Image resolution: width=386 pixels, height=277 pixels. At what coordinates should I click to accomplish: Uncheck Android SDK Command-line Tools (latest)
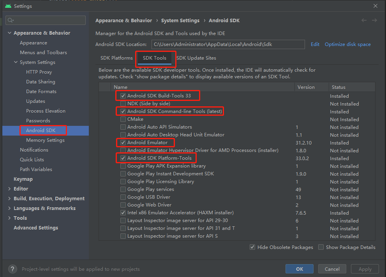123,111
